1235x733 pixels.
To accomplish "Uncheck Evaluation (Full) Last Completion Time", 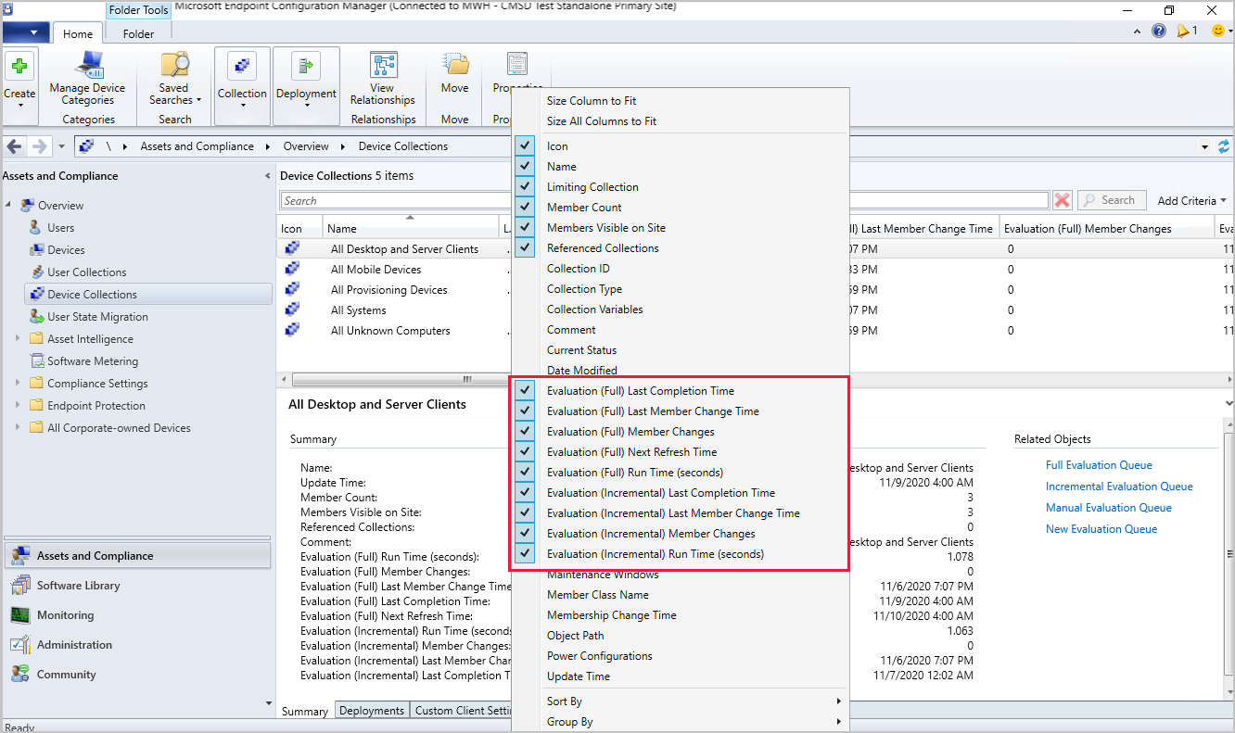I will point(526,391).
